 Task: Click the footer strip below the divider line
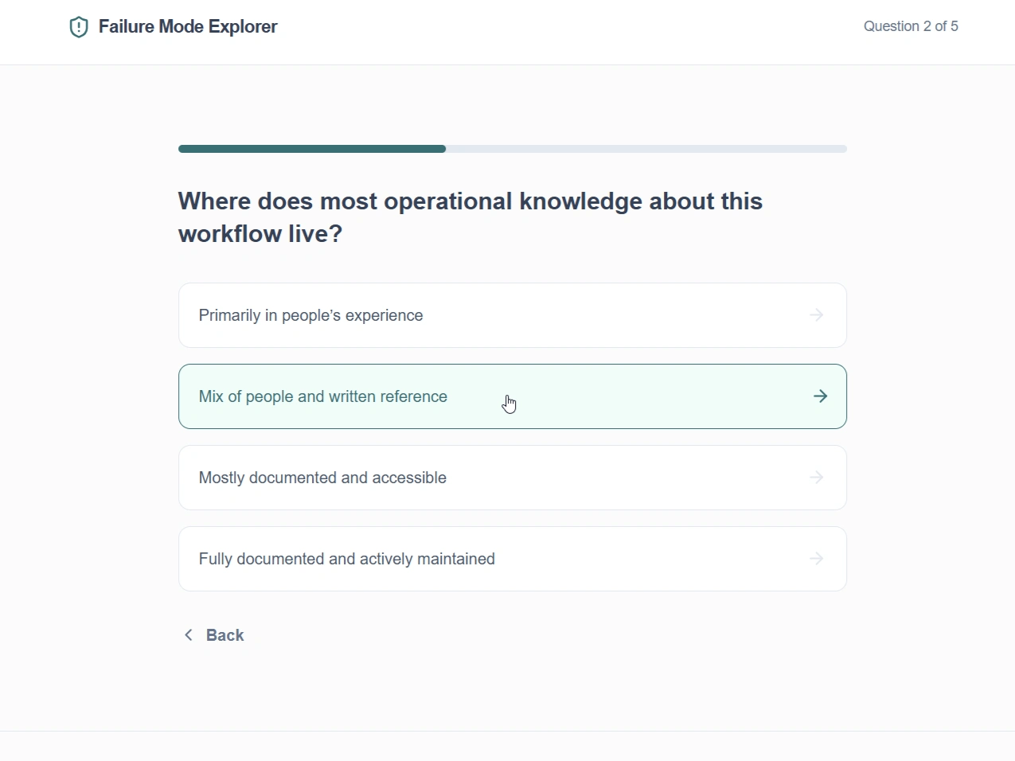tap(507, 747)
